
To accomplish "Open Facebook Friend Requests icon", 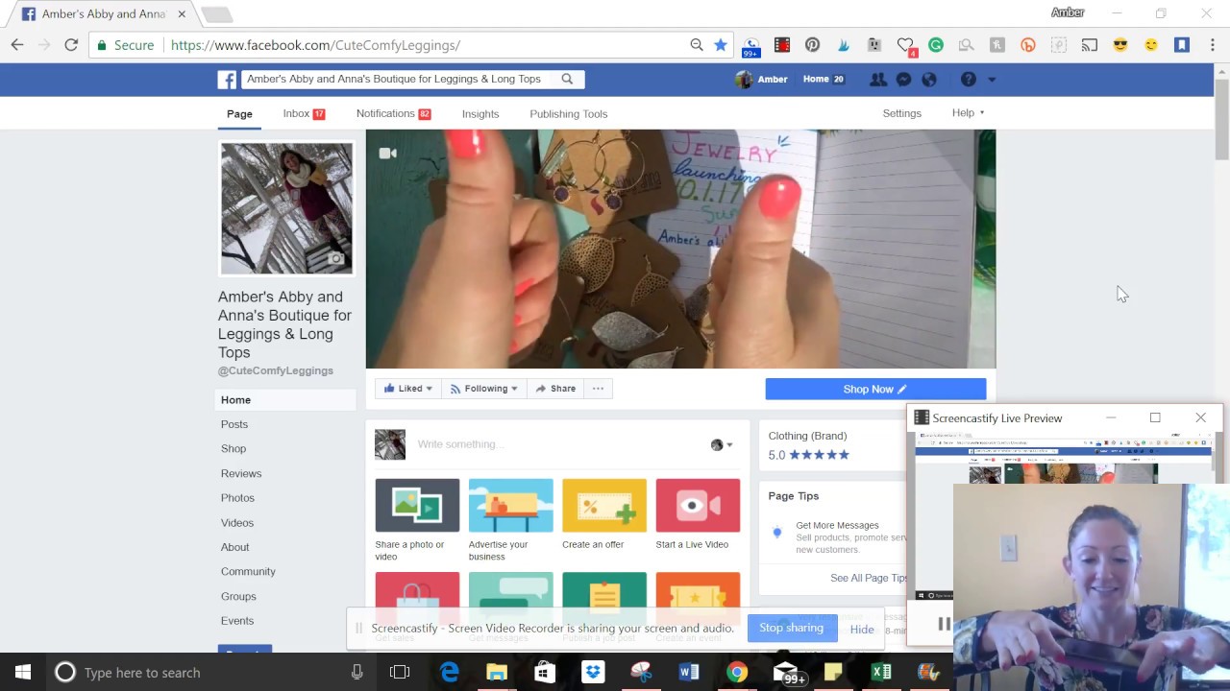I will click(877, 80).
